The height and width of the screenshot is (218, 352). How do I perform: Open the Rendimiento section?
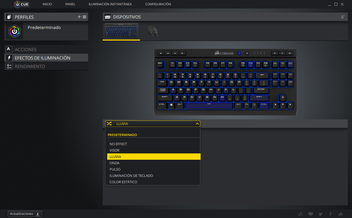tap(46, 66)
